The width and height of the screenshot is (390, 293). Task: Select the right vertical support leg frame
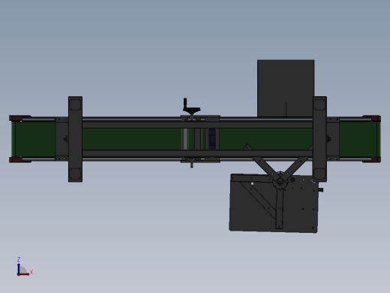click(319, 139)
